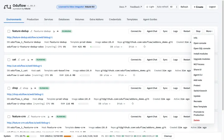
Task: Switch to the Services tab
Action: (49, 19)
